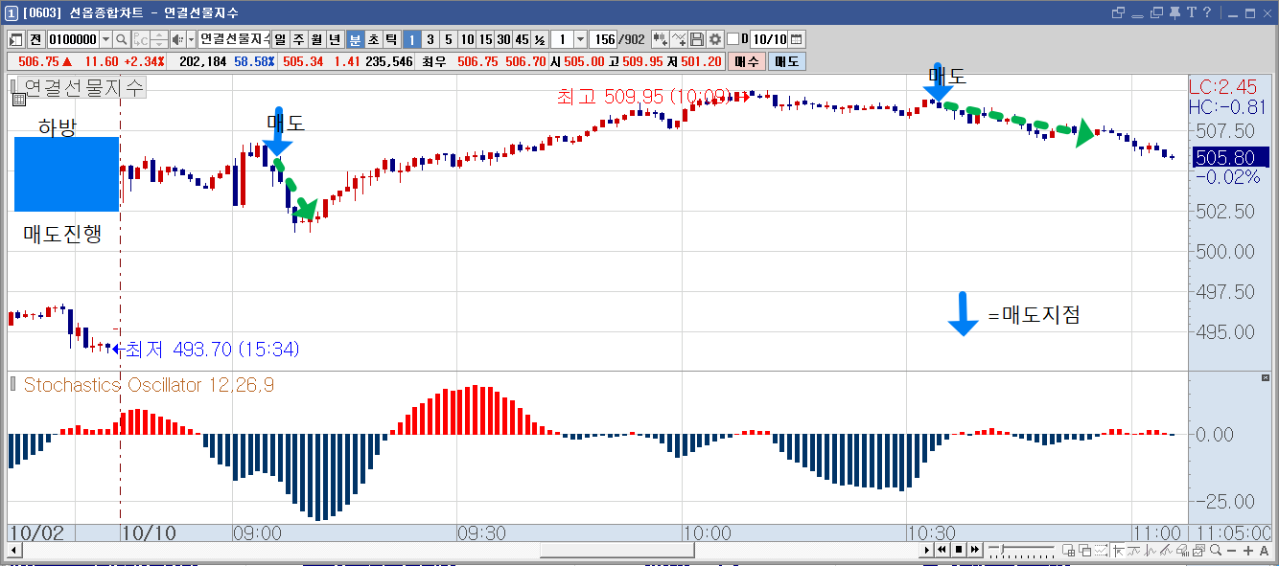The height and width of the screenshot is (566, 1279).
Task: Open help with the question mark icon
Action: [x=1207, y=12]
